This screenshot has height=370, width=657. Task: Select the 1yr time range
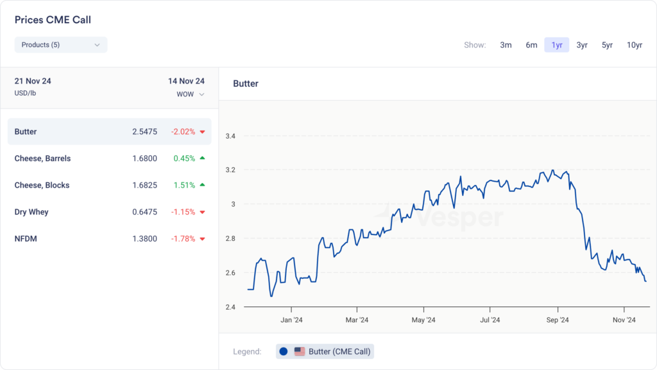[x=556, y=45]
